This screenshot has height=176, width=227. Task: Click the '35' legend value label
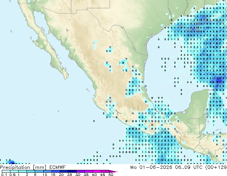(86, 175)
